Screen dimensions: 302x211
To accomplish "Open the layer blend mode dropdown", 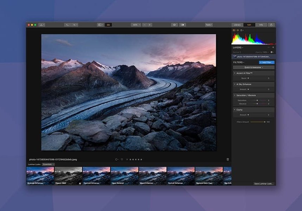I will [x=237, y=52].
